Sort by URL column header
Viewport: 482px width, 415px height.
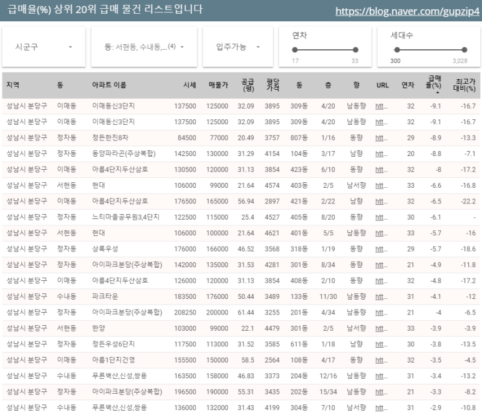tap(382, 85)
